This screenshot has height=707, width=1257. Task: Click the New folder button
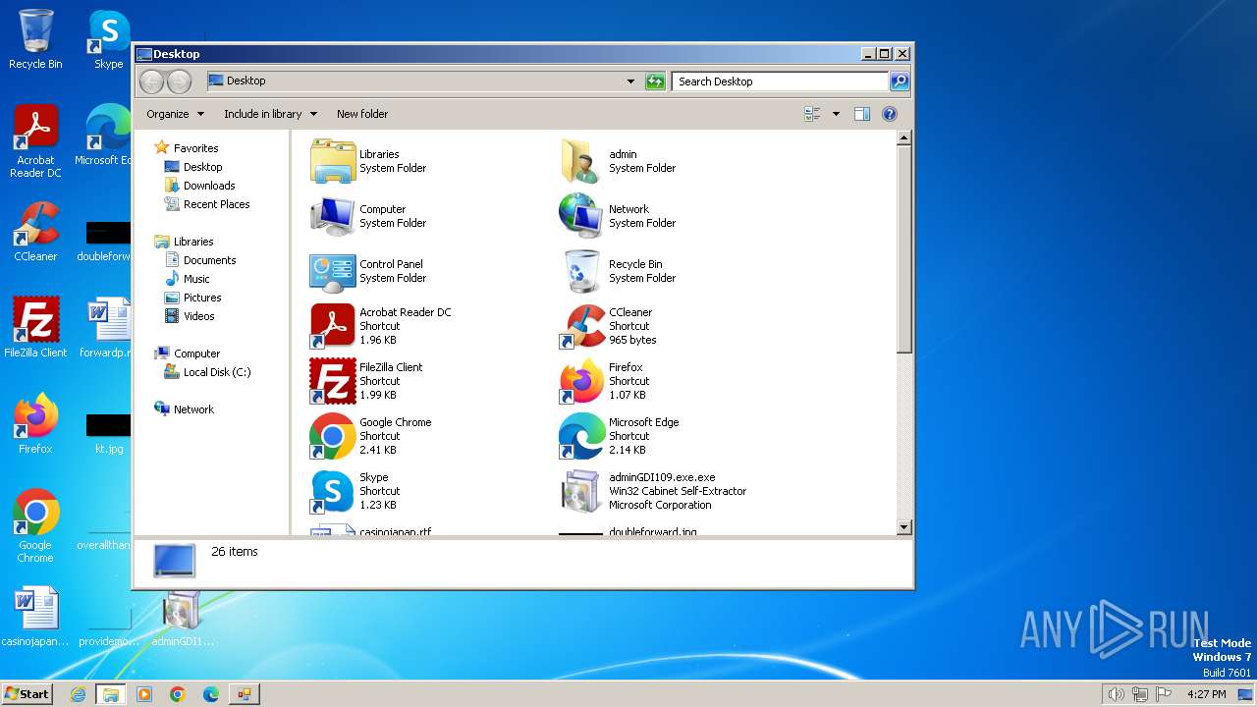(x=362, y=114)
